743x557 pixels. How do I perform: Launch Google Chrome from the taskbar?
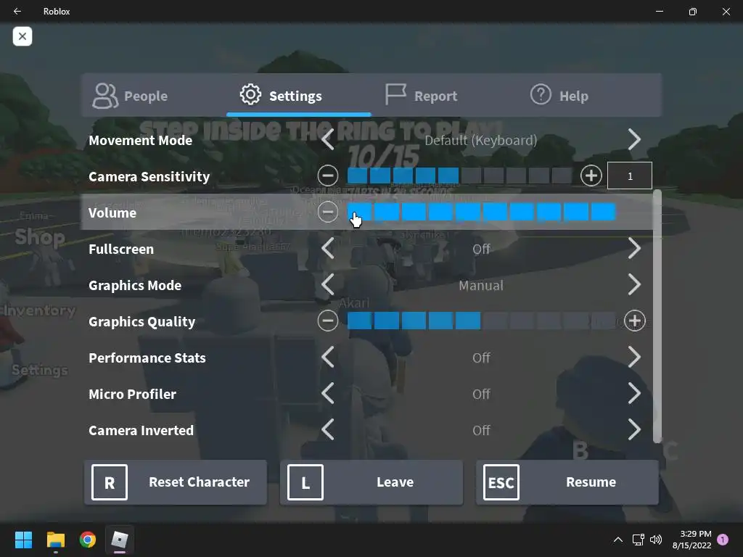(88, 540)
